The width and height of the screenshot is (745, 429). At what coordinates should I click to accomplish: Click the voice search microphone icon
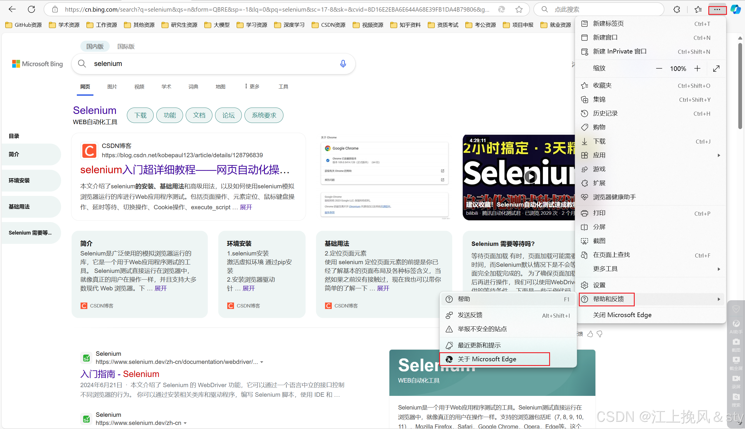coord(343,64)
